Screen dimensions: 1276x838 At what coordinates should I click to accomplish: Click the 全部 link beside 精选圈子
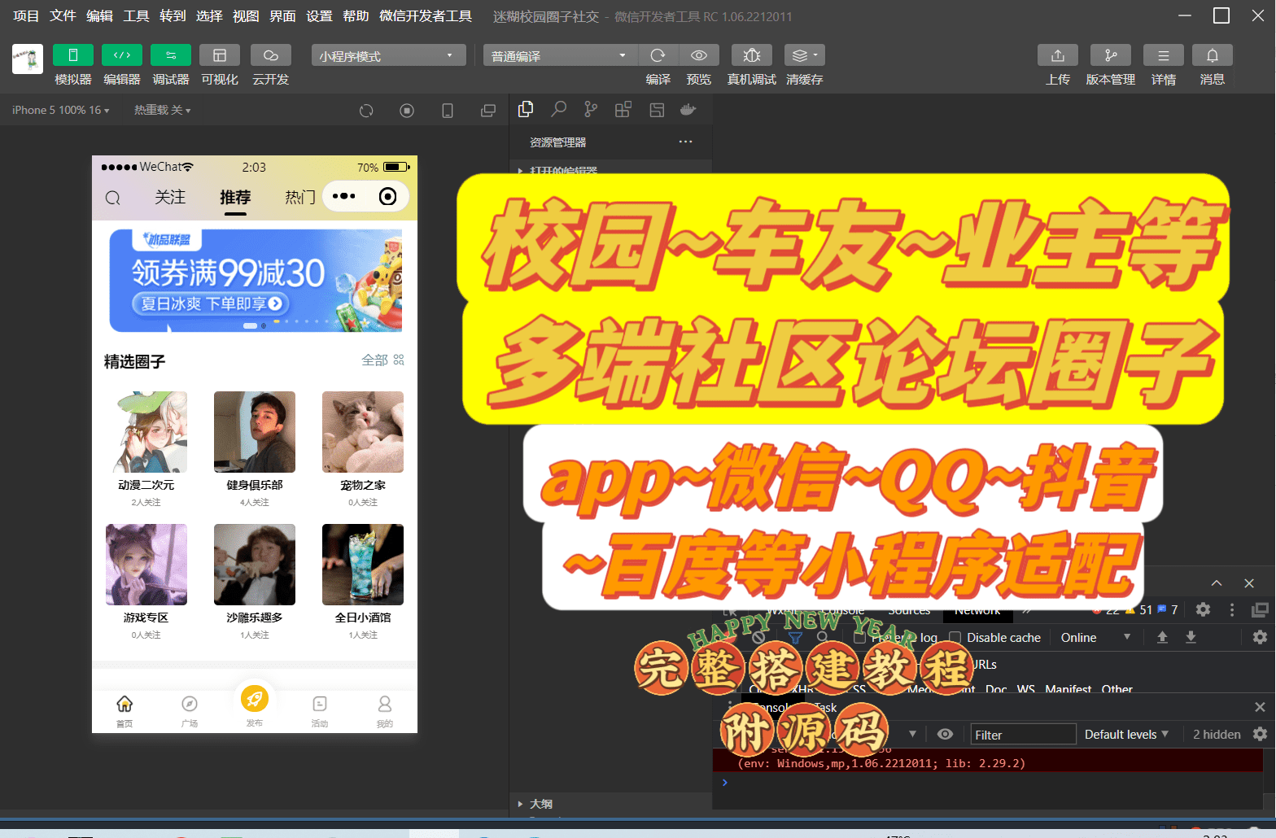pyautogui.click(x=382, y=360)
